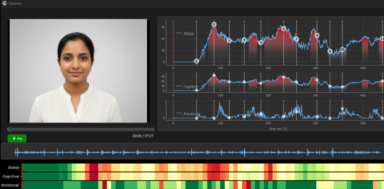This screenshot has width=384, height=189.
Task: Select marker 1 on the Global chart
Action: [x=196, y=61]
